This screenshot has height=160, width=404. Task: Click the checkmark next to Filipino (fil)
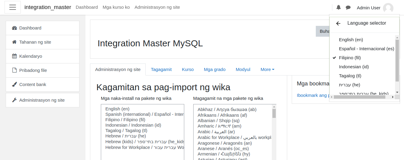coord(334,58)
